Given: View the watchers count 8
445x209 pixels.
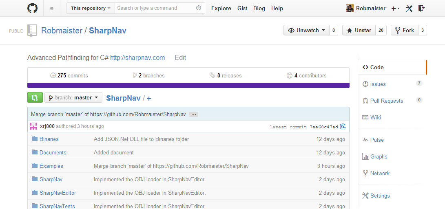Looking at the screenshot, I should click(334, 30).
